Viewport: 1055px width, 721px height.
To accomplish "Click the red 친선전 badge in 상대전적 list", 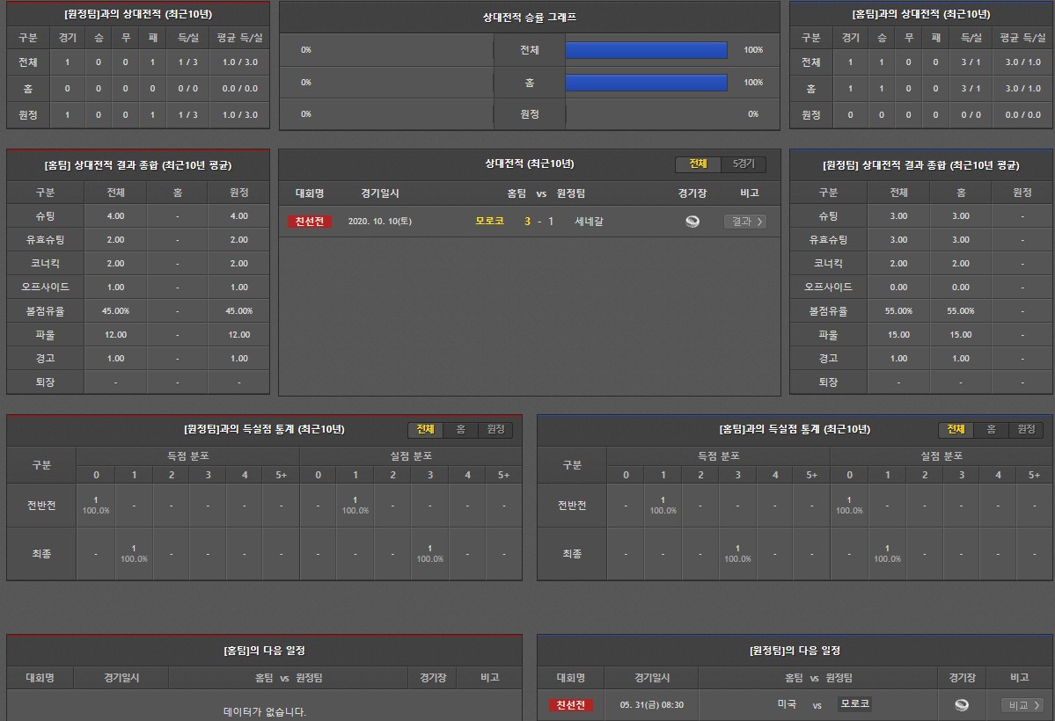I will click(x=309, y=222).
